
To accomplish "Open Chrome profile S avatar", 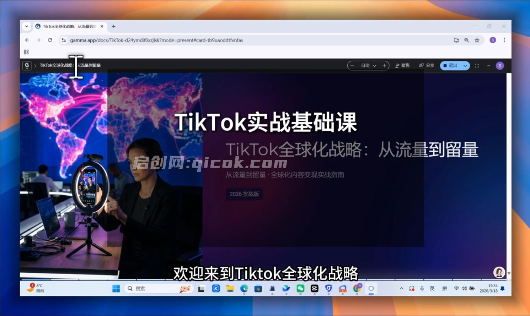I will (493, 40).
